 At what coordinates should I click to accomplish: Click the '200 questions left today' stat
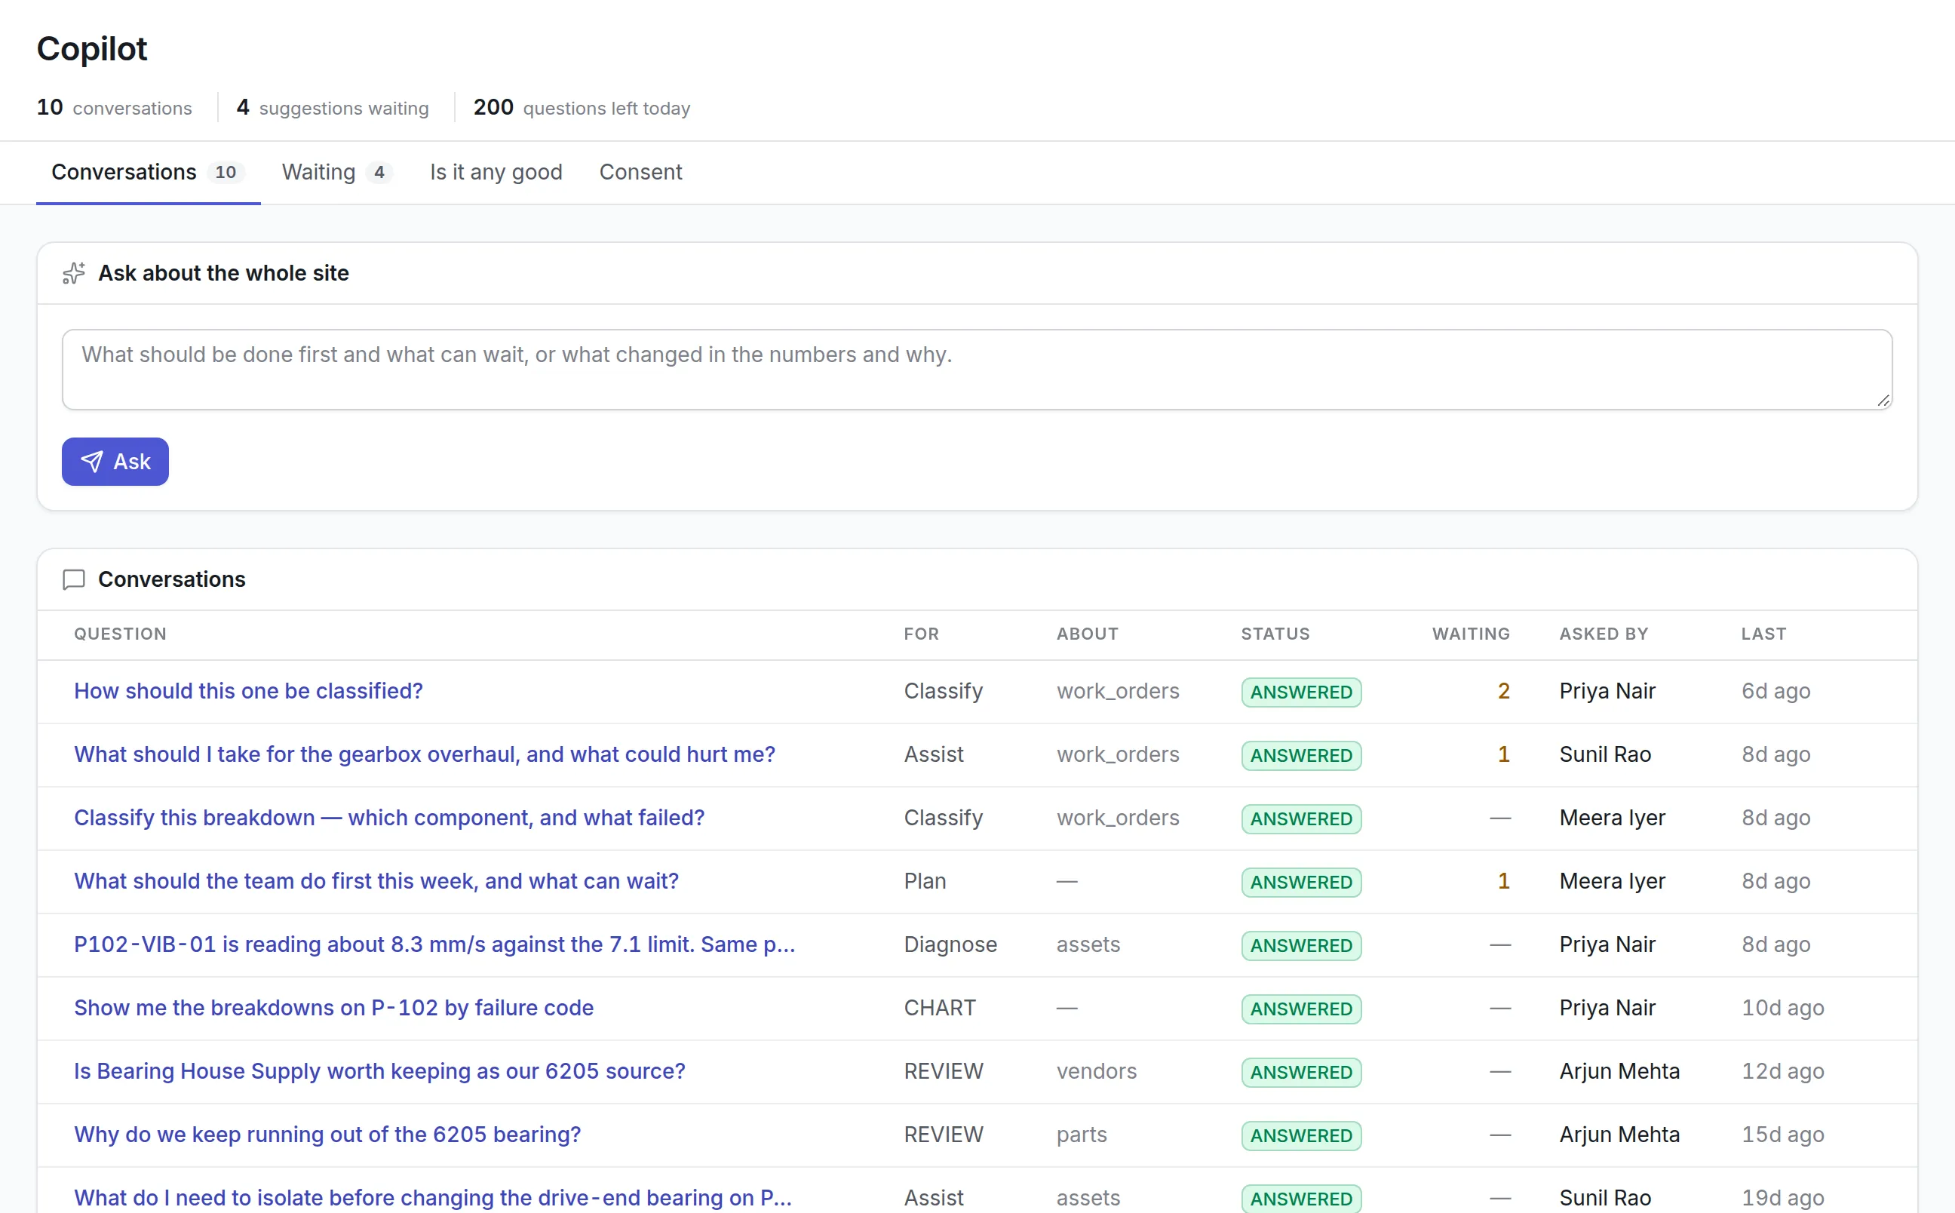pyautogui.click(x=582, y=108)
